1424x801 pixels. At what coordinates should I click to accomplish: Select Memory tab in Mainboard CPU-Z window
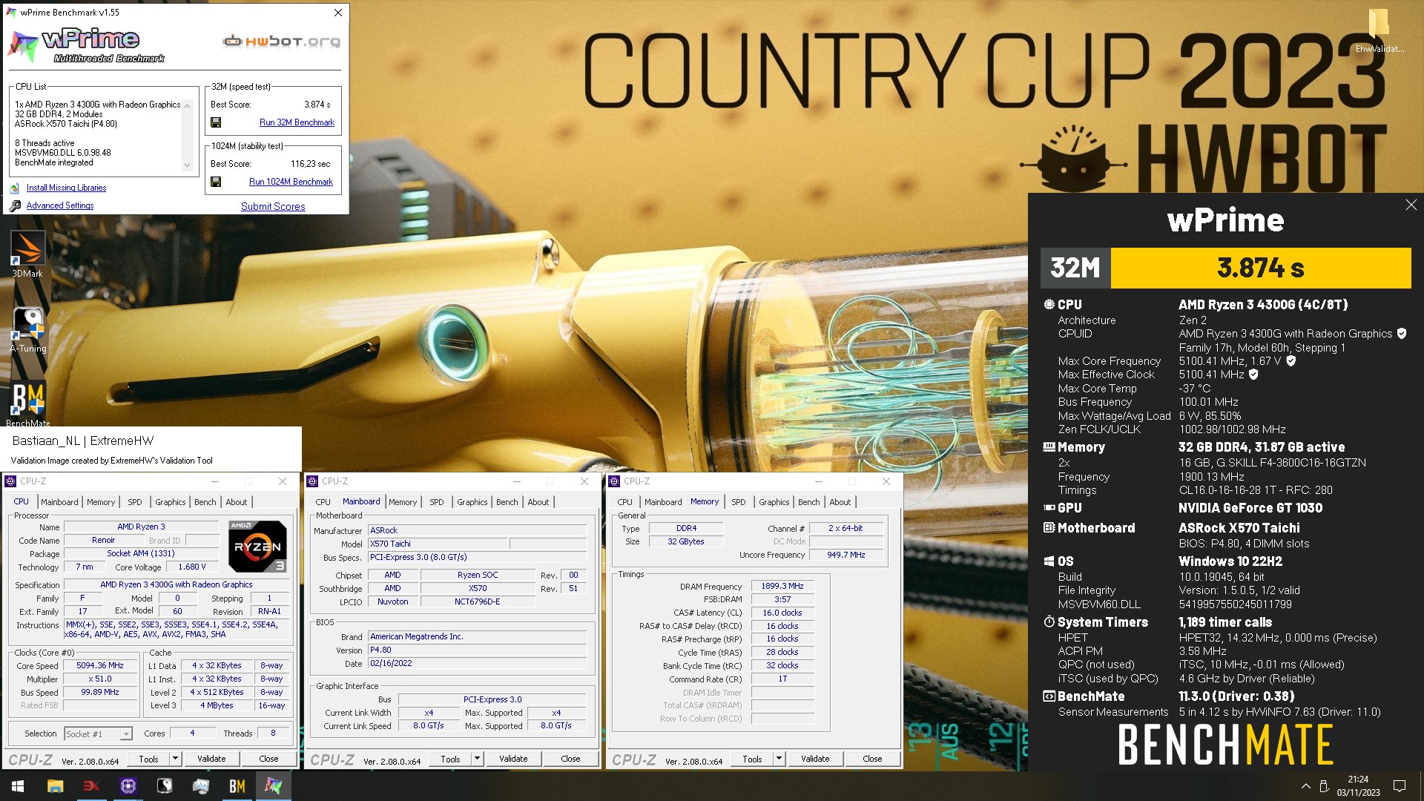403,502
